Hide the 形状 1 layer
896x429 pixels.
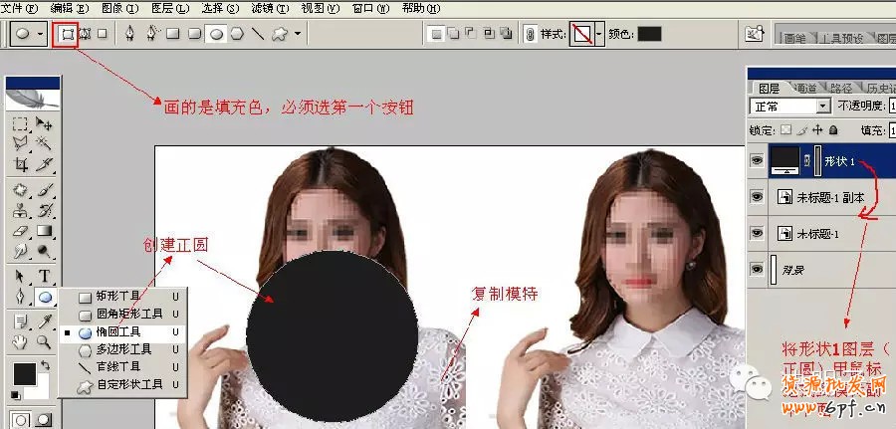coord(759,160)
